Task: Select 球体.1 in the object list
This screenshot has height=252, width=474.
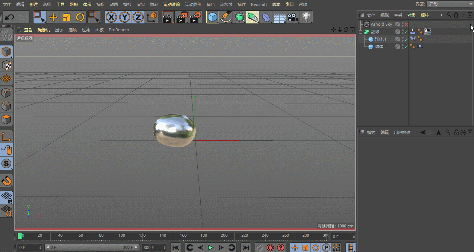Action: point(381,39)
